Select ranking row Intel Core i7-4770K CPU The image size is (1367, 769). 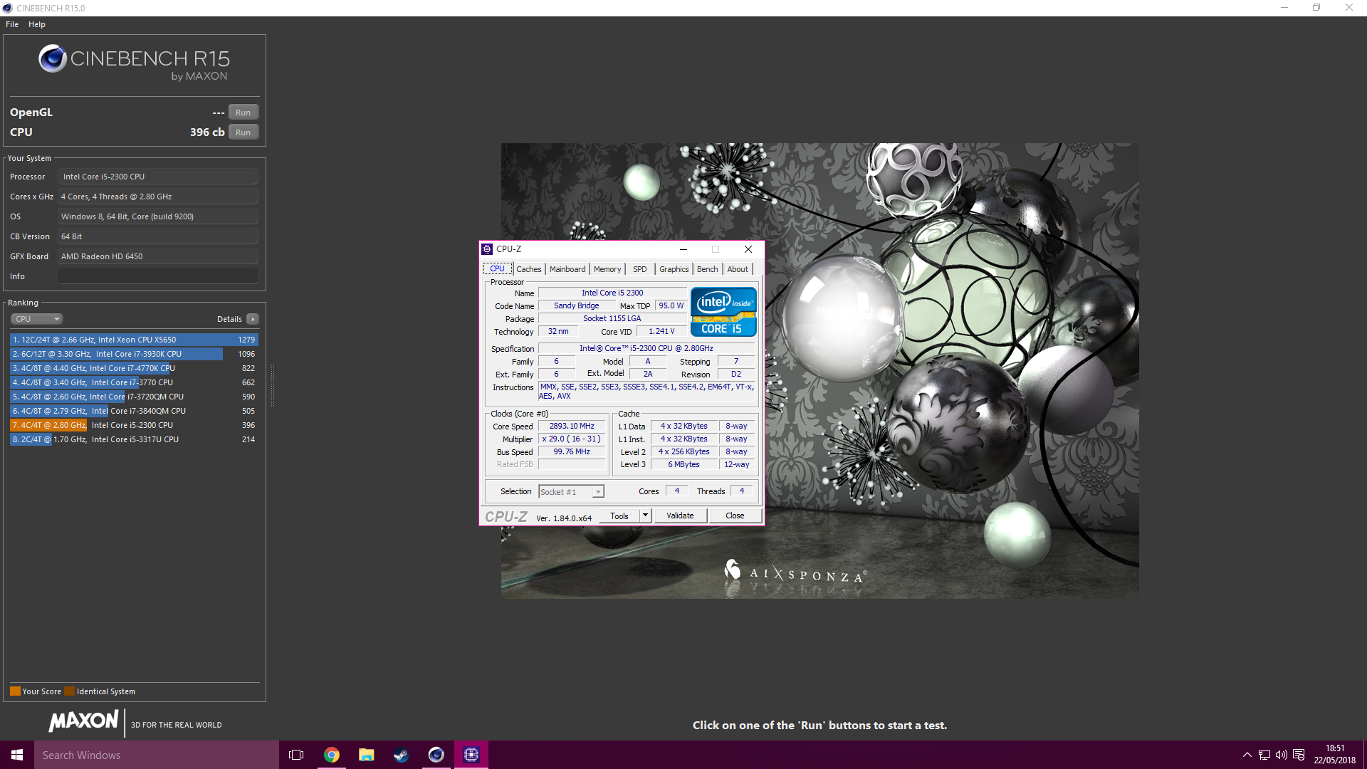[134, 368]
